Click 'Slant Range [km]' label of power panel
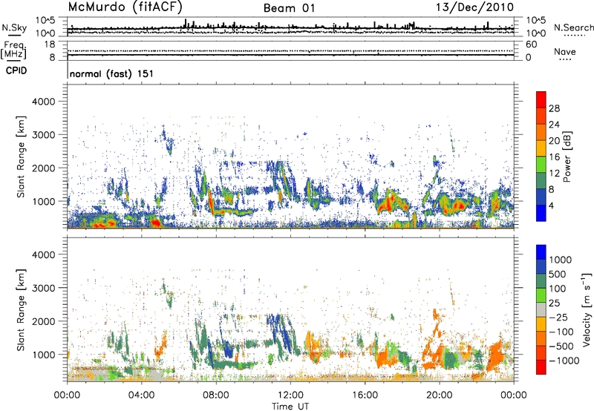The width and height of the screenshot is (594, 411). 21,157
